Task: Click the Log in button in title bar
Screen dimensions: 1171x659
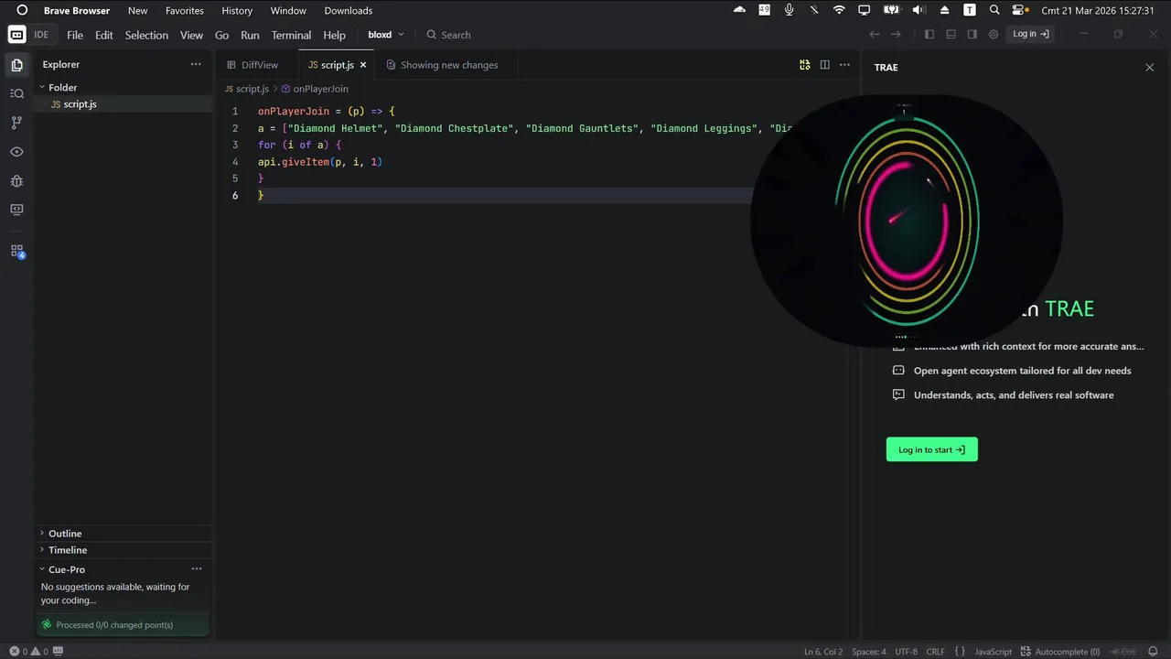Action: pos(1030,34)
